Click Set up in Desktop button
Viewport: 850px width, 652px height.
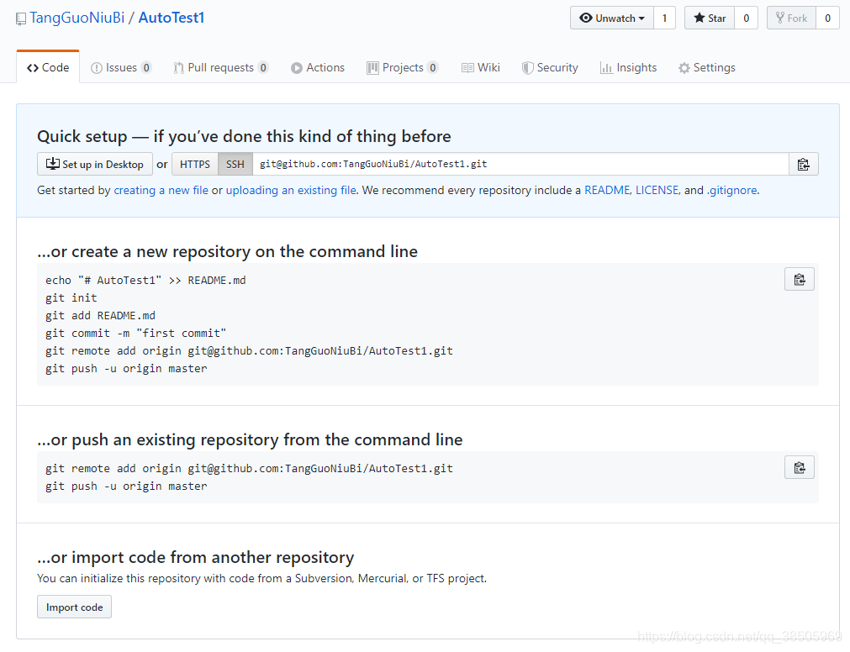tap(94, 164)
